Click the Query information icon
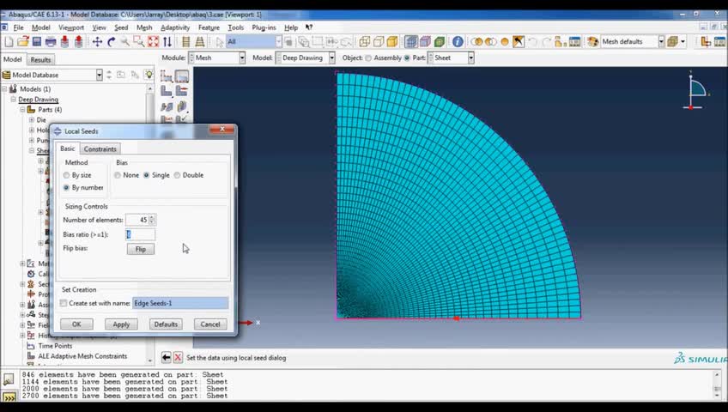This screenshot has height=412, width=728. click(458, 42)
